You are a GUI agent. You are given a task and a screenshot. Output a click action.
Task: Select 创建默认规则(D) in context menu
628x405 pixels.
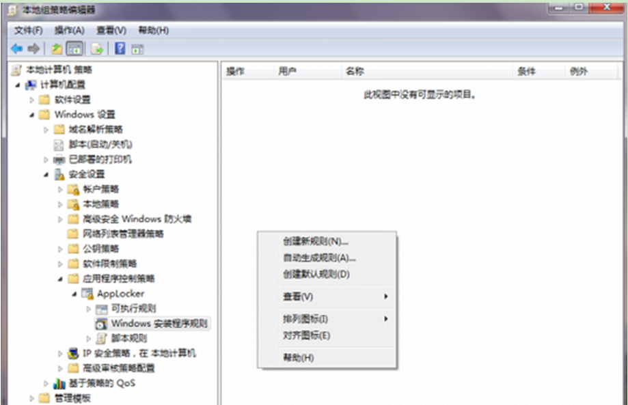(x=316, y=274)
